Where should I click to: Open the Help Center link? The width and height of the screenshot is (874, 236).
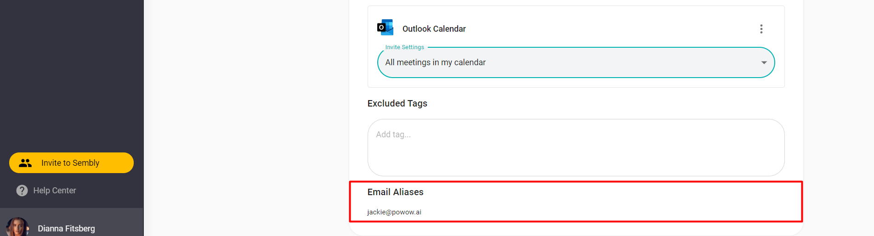(x=54, y=191)
